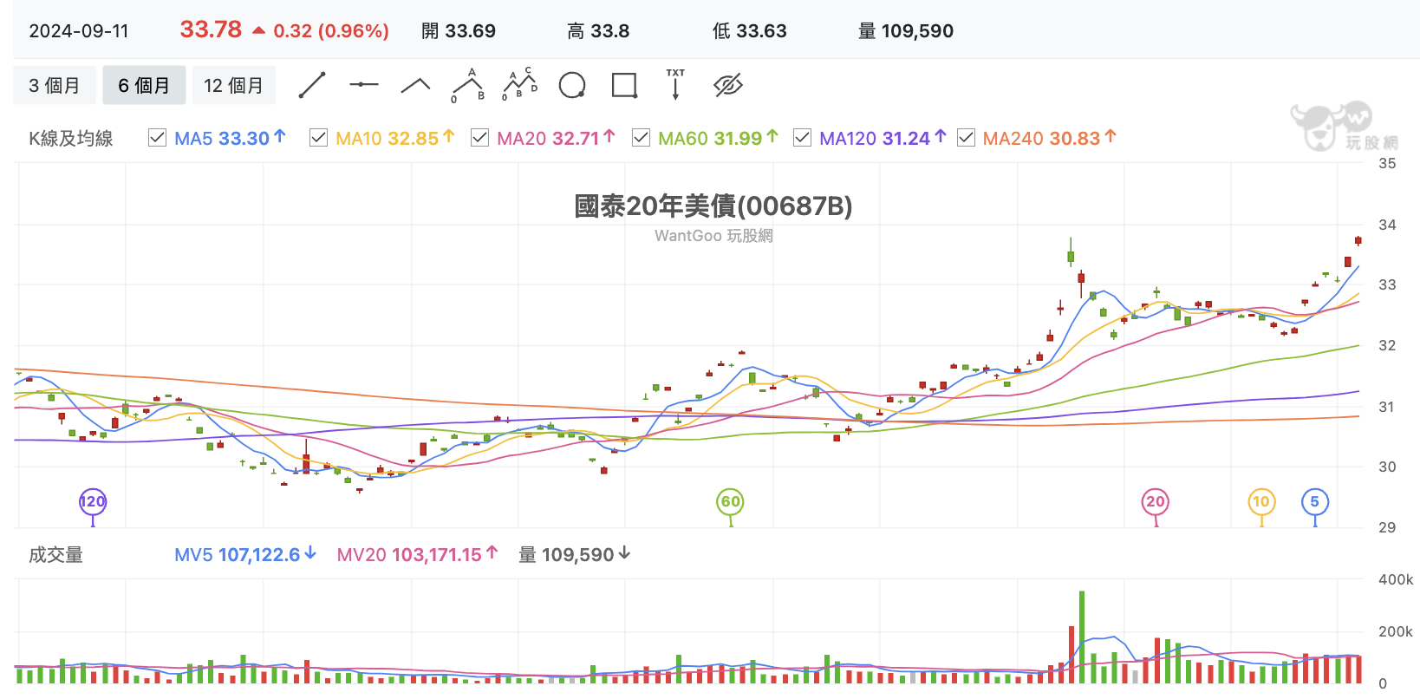Click the change value 0.32 (0.96%)
This screenshot has width=1420, height=699.
331,31
